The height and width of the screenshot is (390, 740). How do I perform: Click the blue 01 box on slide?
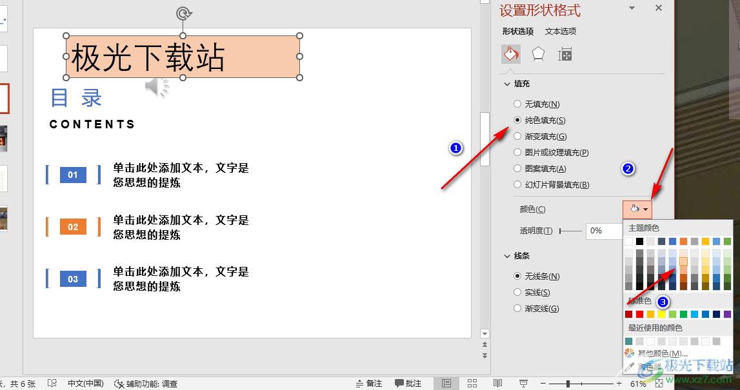tap(73, 175)
